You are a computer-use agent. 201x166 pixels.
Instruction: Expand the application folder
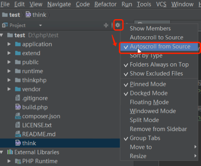click(x=9, y=44)
